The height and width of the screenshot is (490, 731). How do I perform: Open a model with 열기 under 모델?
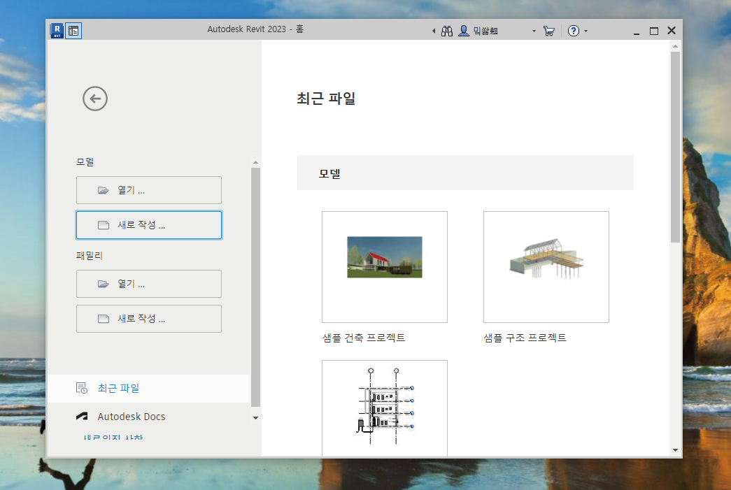149,190
